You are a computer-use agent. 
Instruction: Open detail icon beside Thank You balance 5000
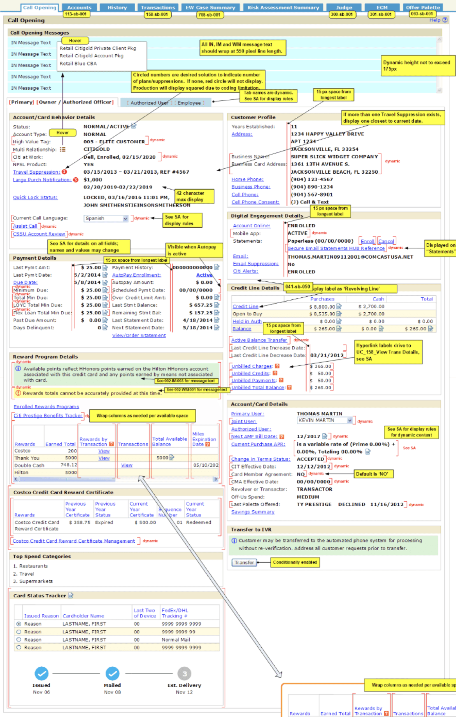click(171, 458)
